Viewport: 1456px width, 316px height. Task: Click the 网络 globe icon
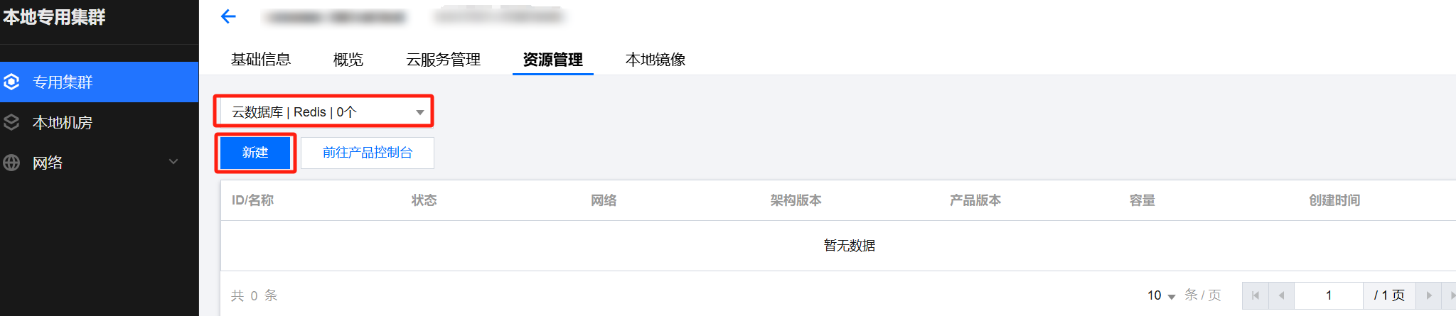coord(11,163)
